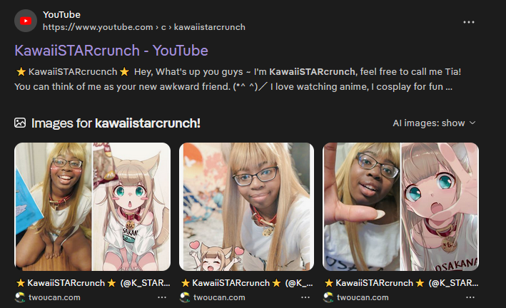The width and height of the screenshot is (506, 308).
Task: Click the YouTube site name label
Action: (61, 14)
